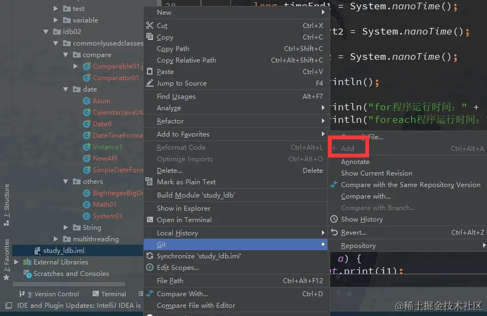Choose Compare with... in Git submenu
The width and height of the screenshot is (487, 316).
408,196
